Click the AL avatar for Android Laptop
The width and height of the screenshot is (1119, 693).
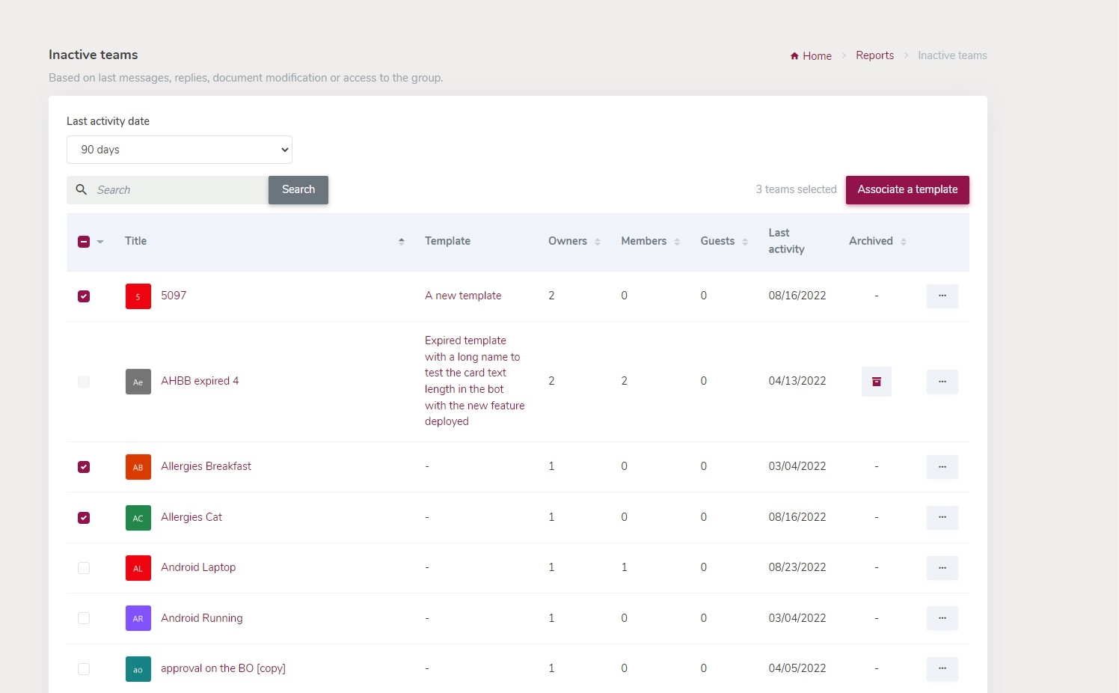[x=138, y=567]
